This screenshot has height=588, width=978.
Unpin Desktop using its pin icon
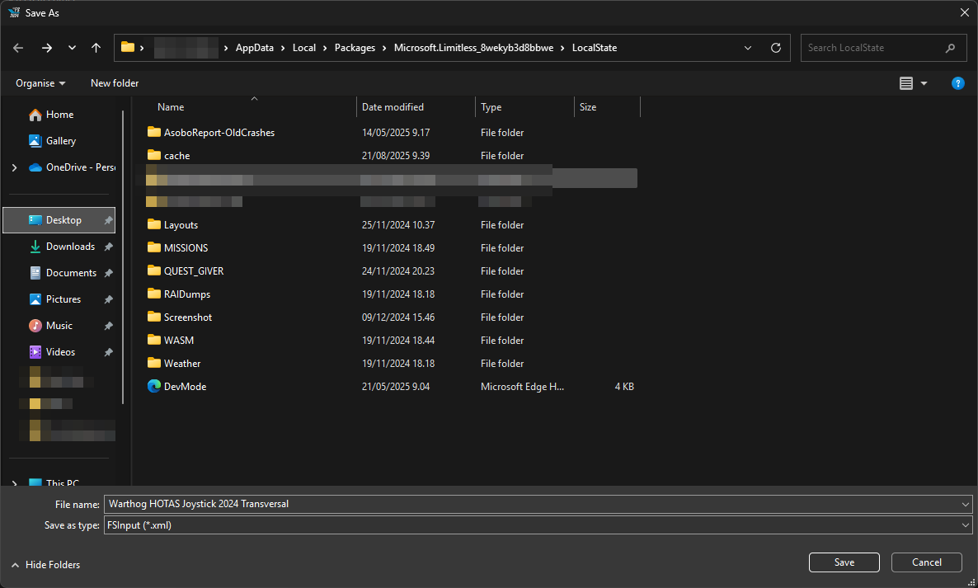click(x=108, y=220)
